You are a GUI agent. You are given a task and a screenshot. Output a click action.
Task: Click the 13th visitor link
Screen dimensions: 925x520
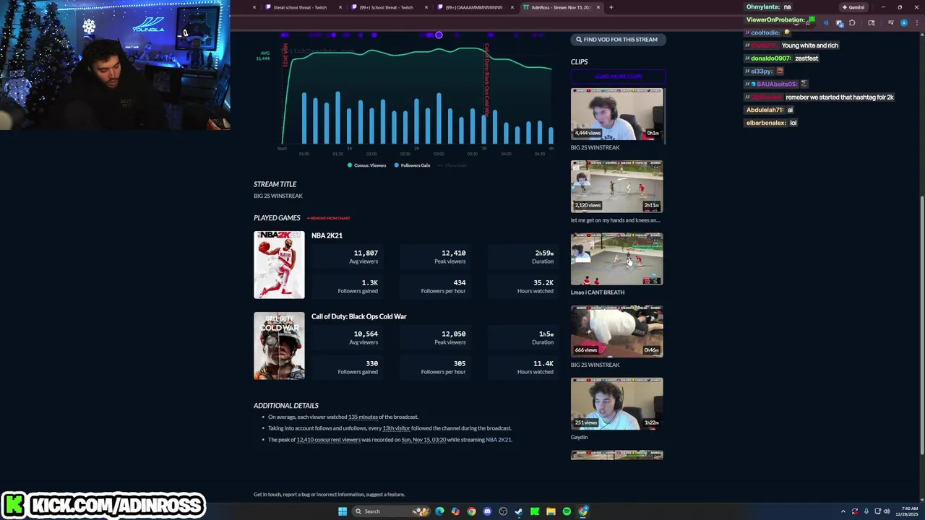pos(396,428)
